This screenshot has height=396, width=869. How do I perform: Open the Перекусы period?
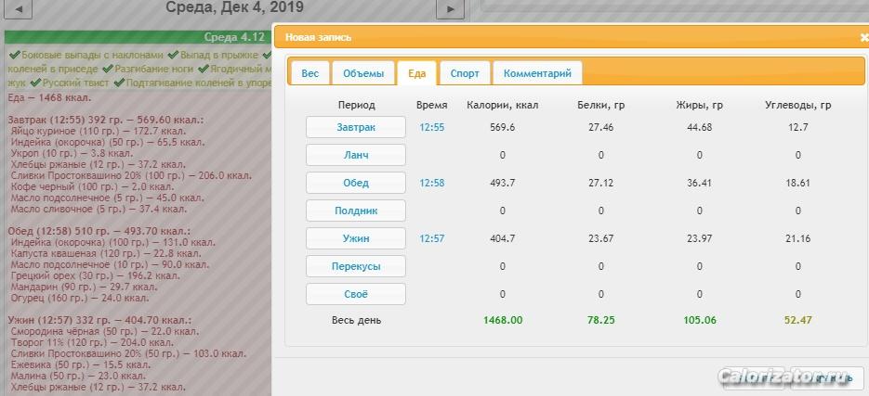[x=356, y=266]
